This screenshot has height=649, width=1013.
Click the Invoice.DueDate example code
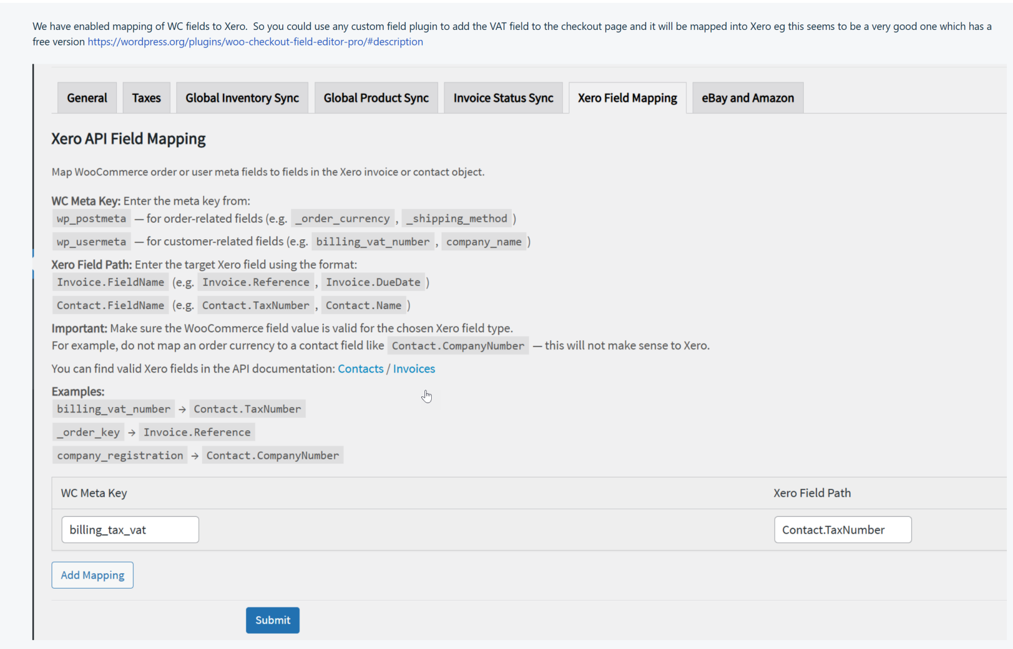pyautogui.click(x=373, y=282)
